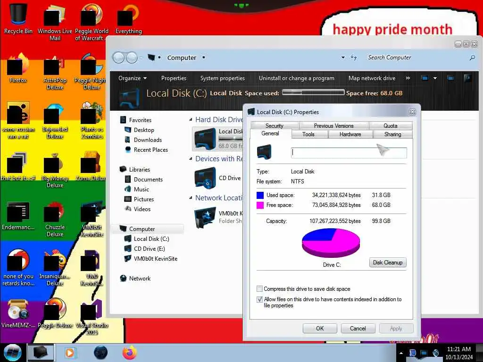Viewport: 483px width, 362px height.
Task: Click the Search Computer box
Action: pos(416,58)
